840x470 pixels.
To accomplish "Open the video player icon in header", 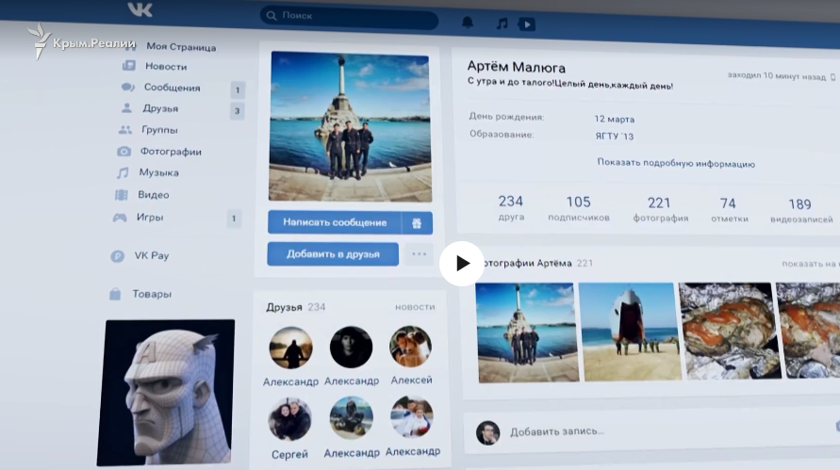I will [527, 24].
